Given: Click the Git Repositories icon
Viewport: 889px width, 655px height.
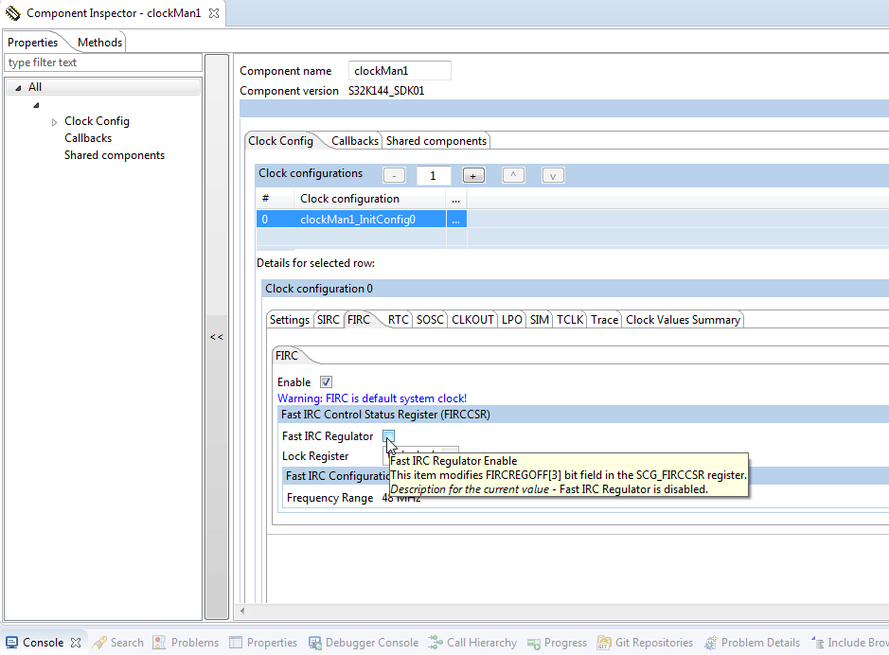Looking at the screenshot, I should [604, 643].
